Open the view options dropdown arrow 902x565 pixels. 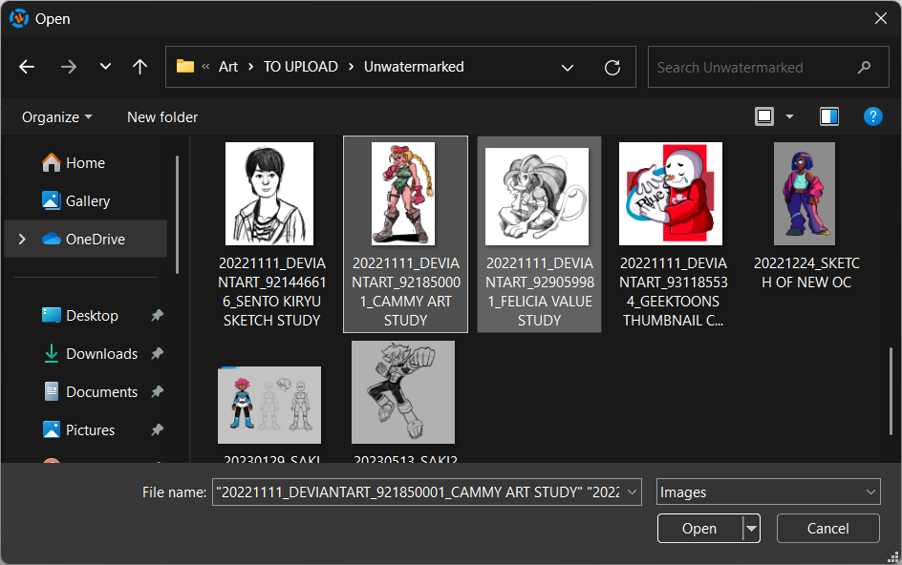[x=790, y=116]
